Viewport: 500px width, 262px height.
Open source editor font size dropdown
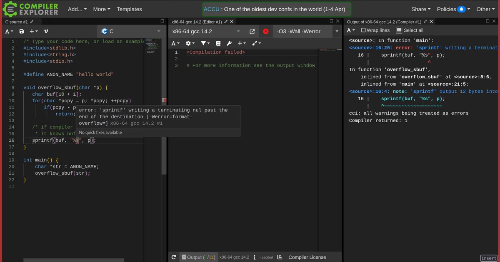tap(9, 31)
